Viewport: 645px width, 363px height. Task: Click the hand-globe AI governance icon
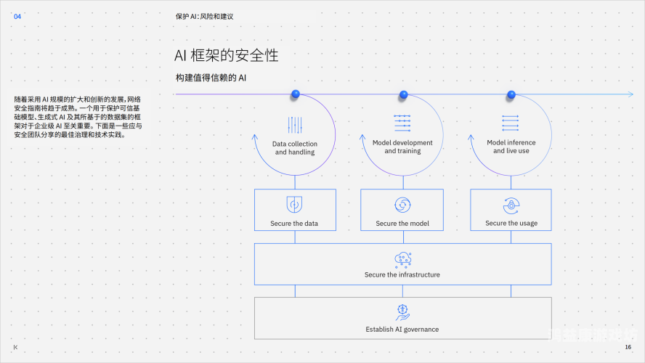402,313
